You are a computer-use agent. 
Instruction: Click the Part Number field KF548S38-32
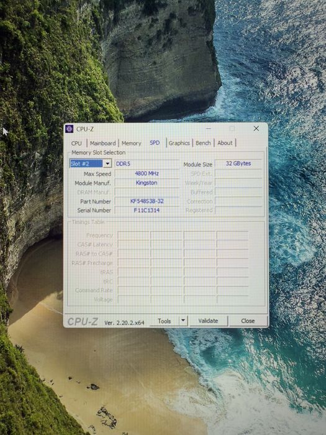147,201
